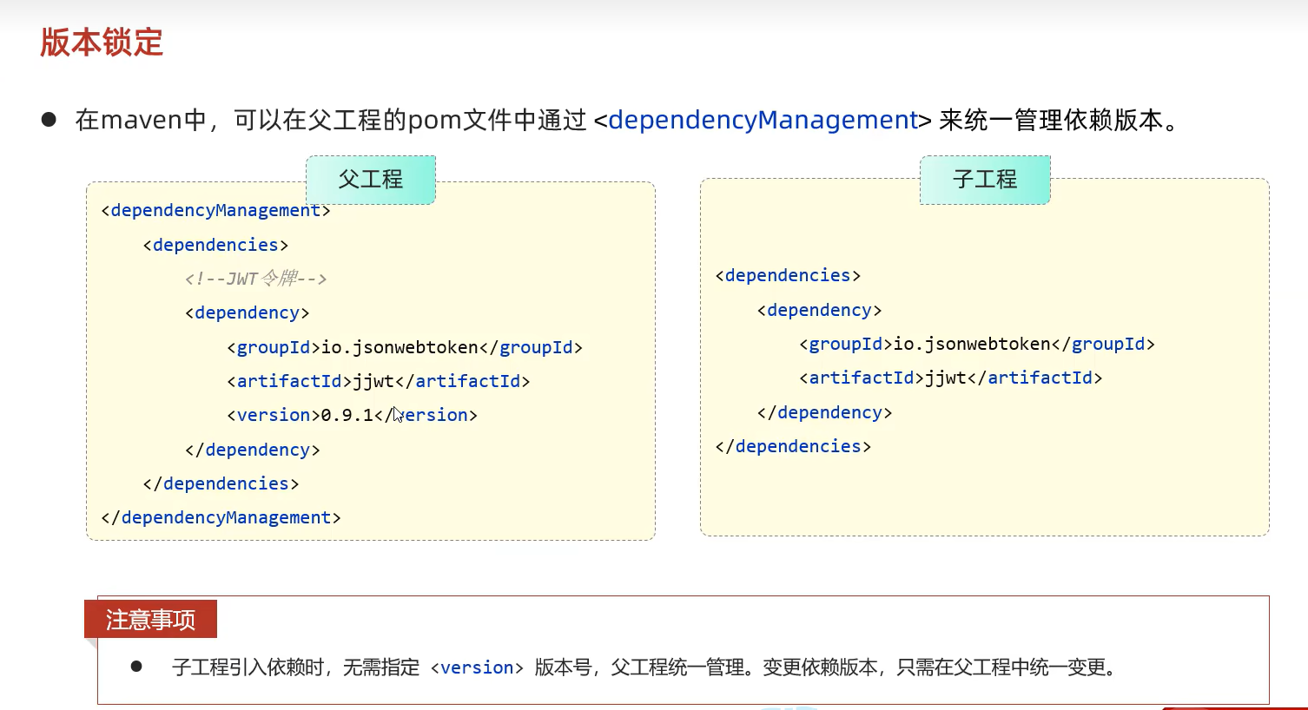
Task: Click the closing </dependencies> line in 子工程
Action: pyautogui.click(x=793, y=446)
